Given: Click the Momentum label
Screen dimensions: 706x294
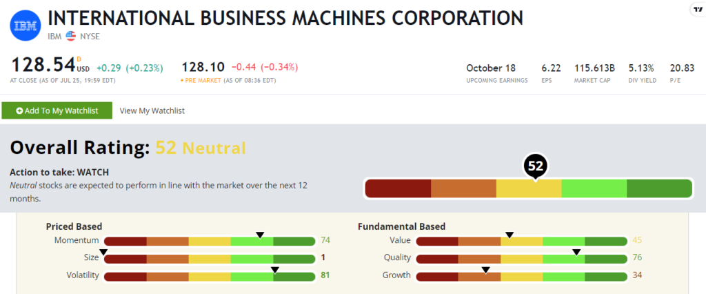Looking at the screenshot, I should 77,240.
